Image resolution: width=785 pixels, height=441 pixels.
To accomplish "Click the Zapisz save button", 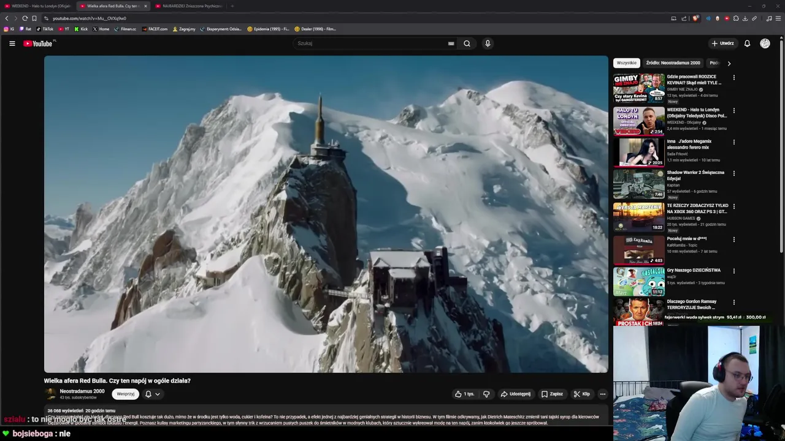I will click(552, 394).
